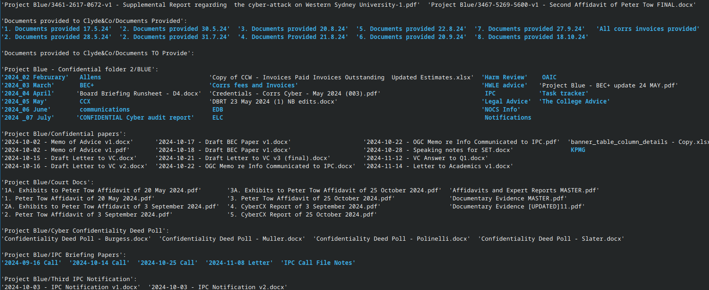This screenshot has width=709, height=290.
Task: Click the Notifications directory name
Action: pyautogui.click(x=508, y=117)
